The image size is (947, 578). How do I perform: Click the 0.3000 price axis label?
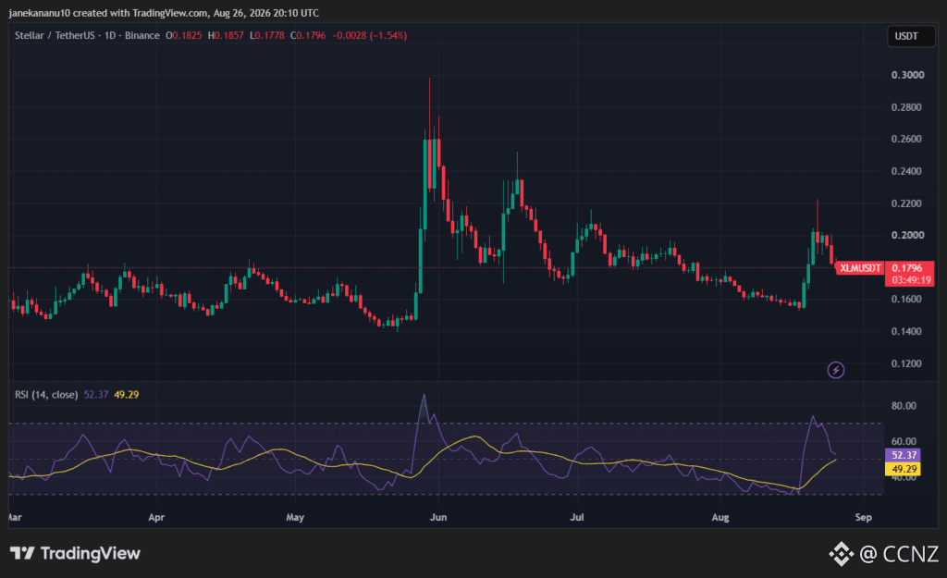[x=908, y=75]
